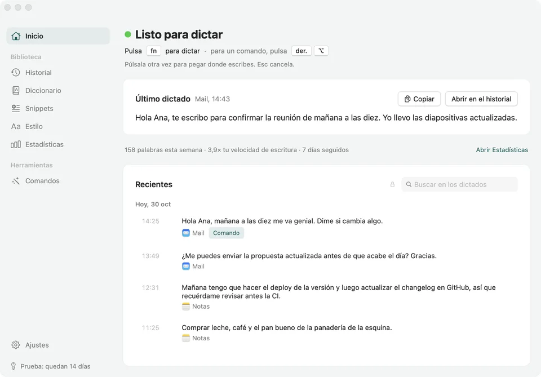Open the Estilo section
Viewport: 541px width, 377px height.
(58, 126)
